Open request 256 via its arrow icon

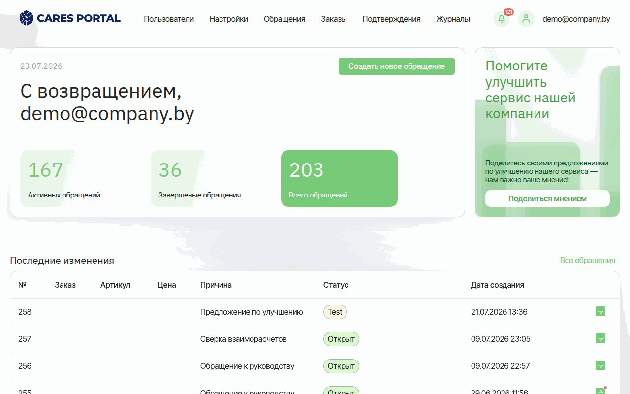point(600,365)
